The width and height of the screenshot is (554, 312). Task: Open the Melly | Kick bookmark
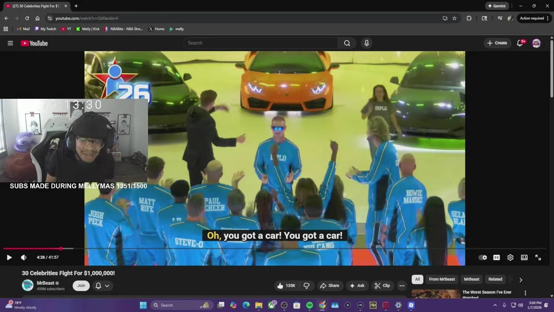coord(87,29)
